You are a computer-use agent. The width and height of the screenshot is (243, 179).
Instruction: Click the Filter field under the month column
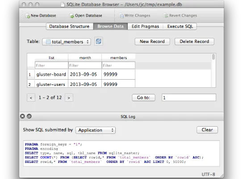coord(85,65)
